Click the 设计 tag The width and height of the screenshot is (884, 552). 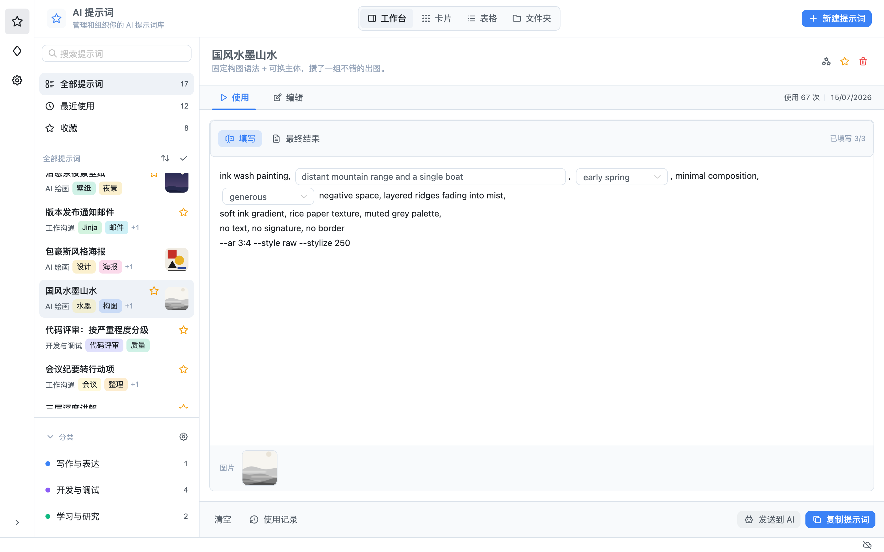[84, 267]
